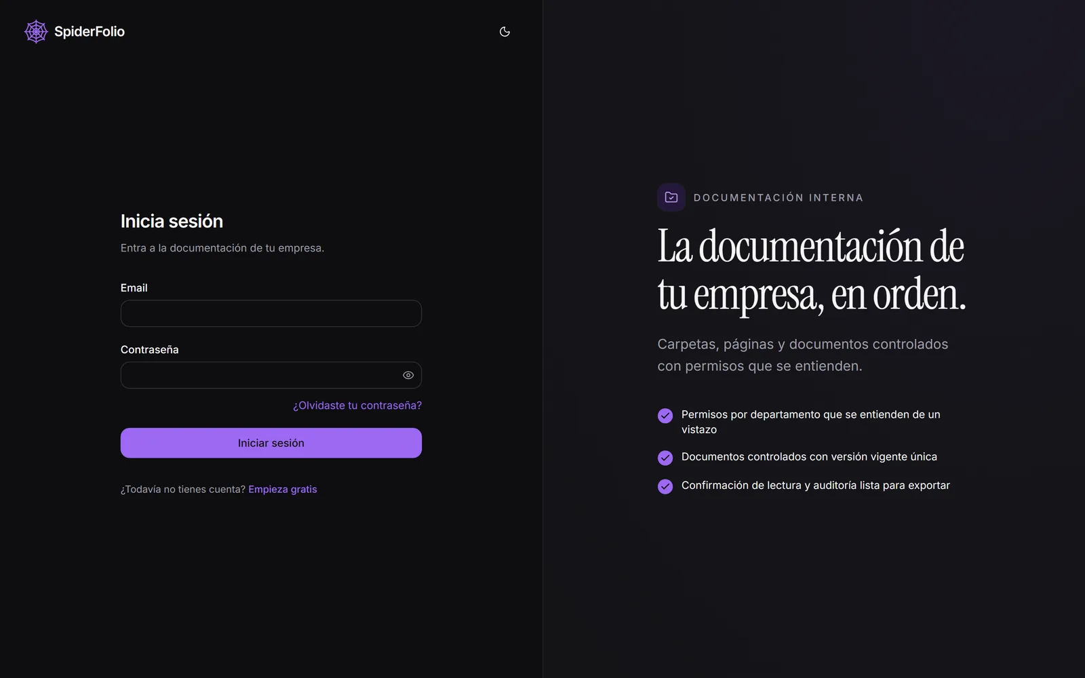Toggle dark mode with moon icon
1085x678 pixels.
coord(505,31)
